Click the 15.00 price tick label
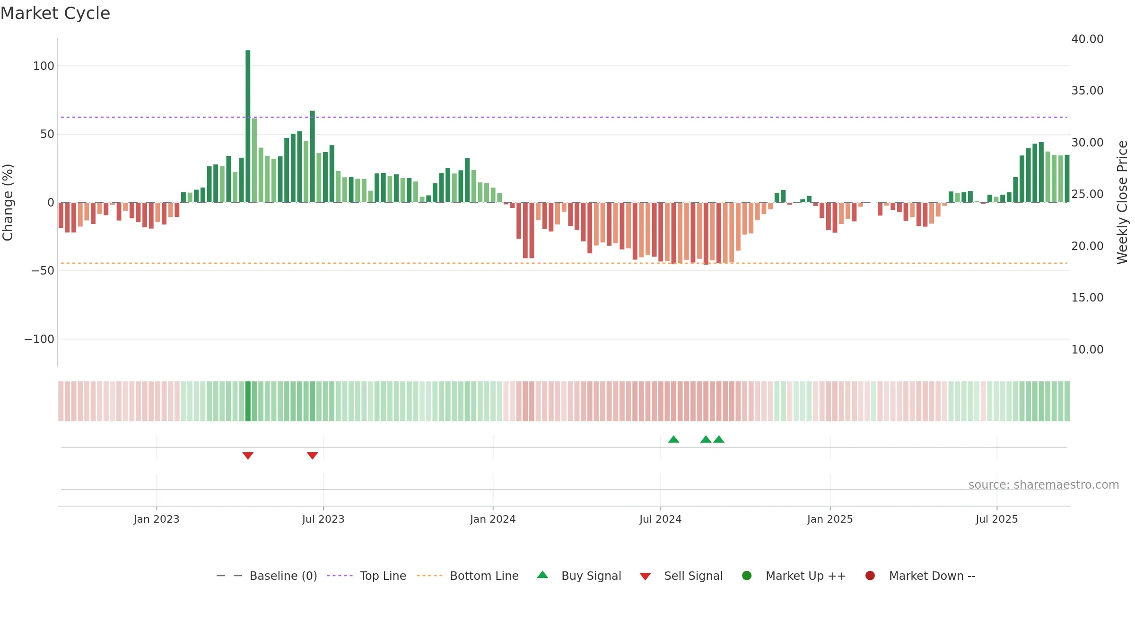1135x638 pixels. [x=1087, y=298]
